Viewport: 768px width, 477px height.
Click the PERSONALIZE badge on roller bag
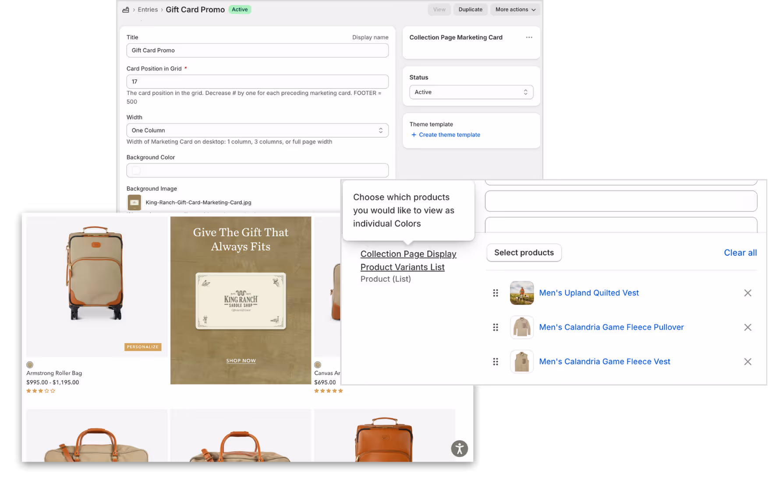[143, 347]
